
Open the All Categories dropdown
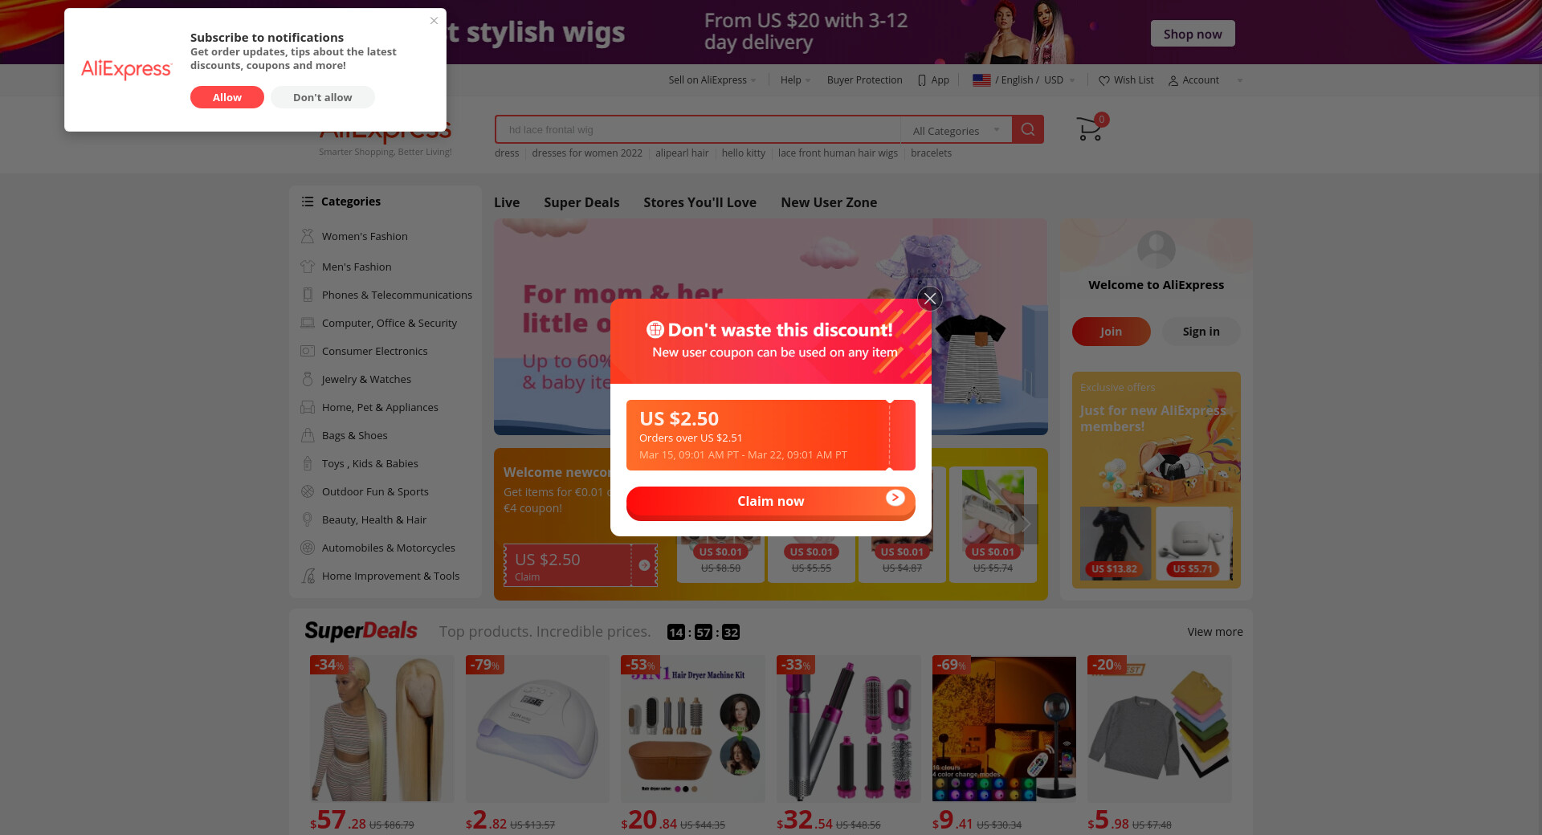(956, 130)
